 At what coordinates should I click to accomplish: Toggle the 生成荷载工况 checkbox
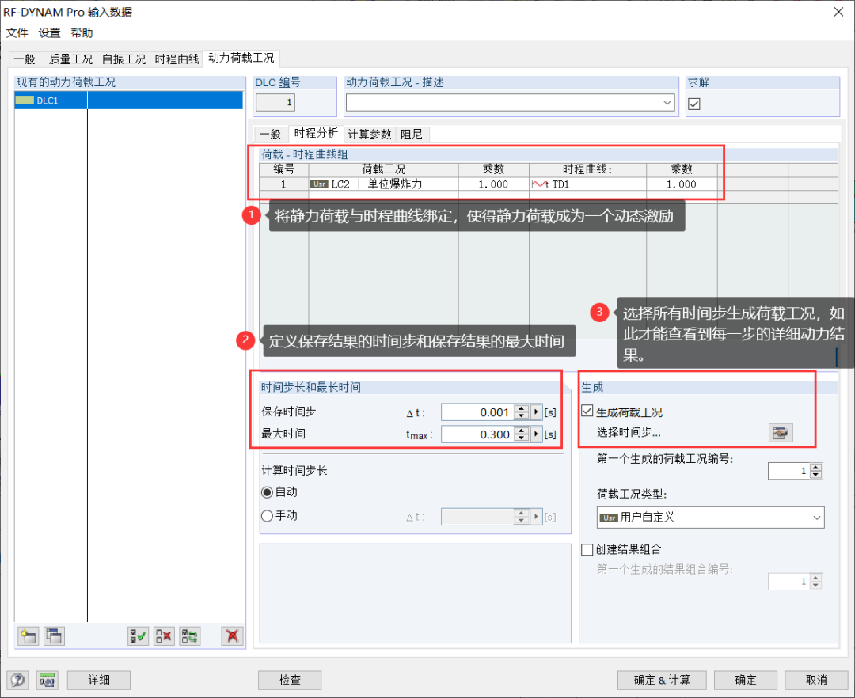(587, 411)
